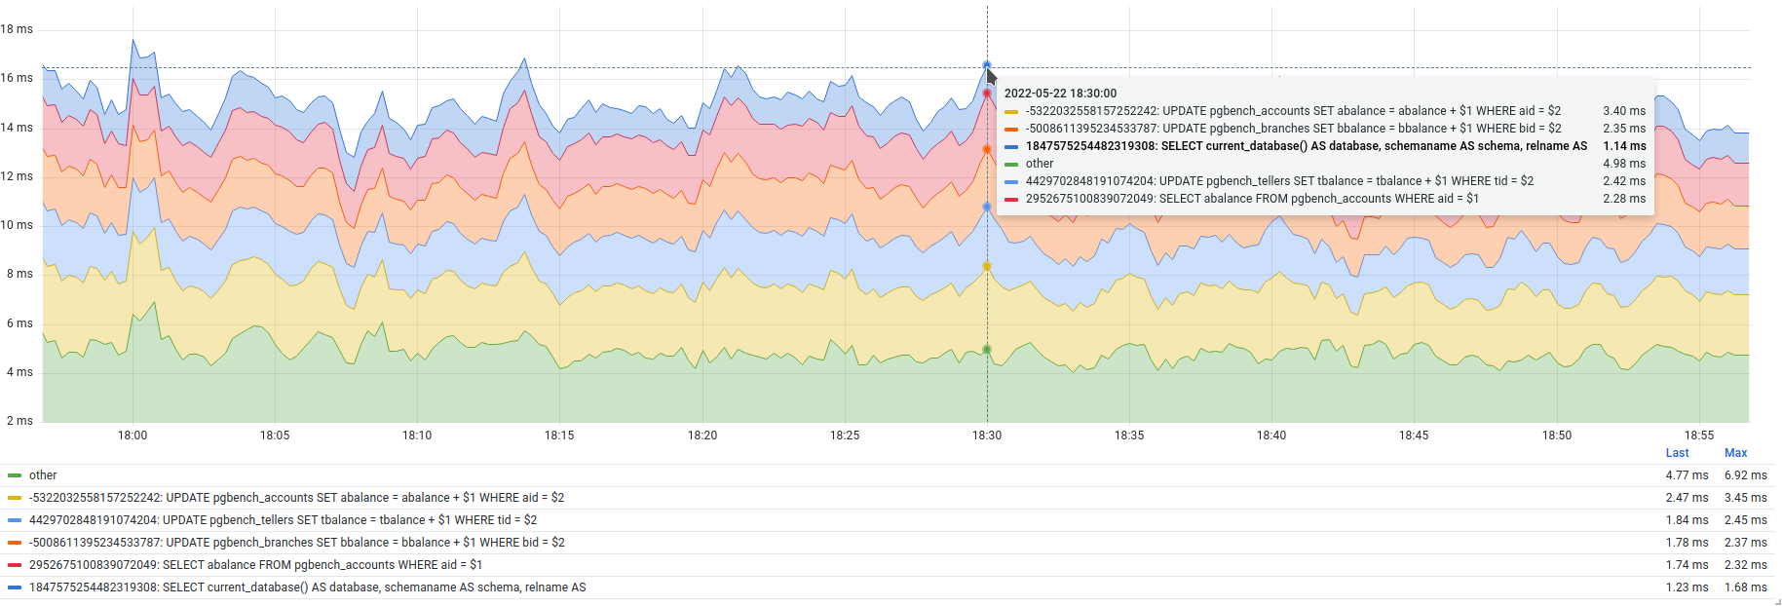Sort the legend by the Last column

[x=1677, y=453]
